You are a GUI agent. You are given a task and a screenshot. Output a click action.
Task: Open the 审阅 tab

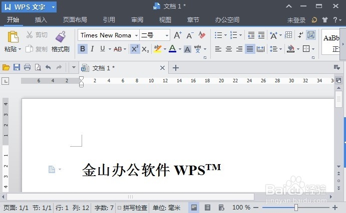tap(137, 20)
